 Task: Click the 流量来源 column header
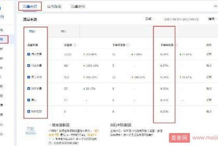tap(33, 45)
